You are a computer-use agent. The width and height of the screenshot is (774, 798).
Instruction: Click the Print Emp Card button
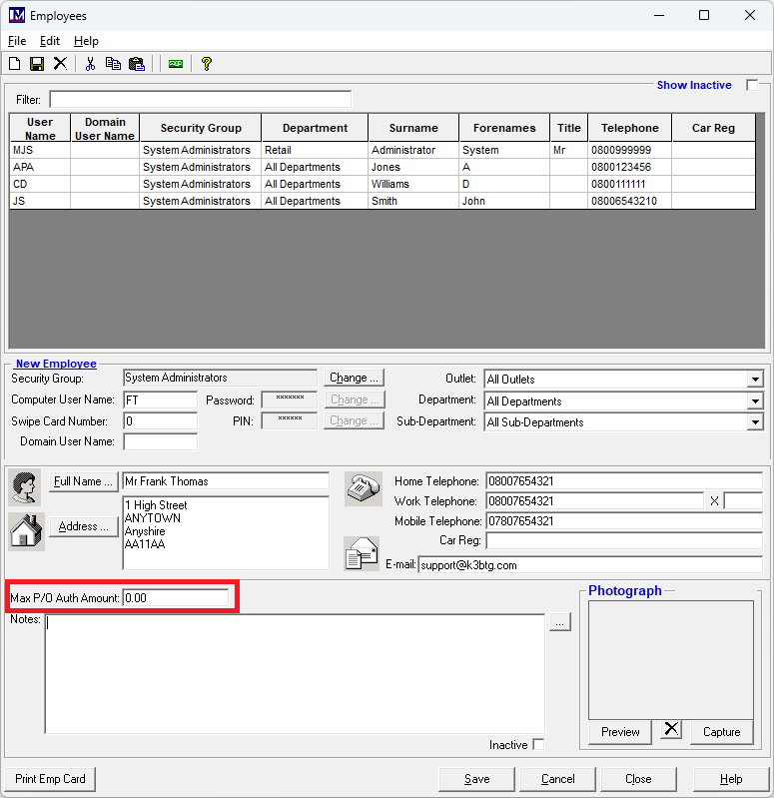50,779
